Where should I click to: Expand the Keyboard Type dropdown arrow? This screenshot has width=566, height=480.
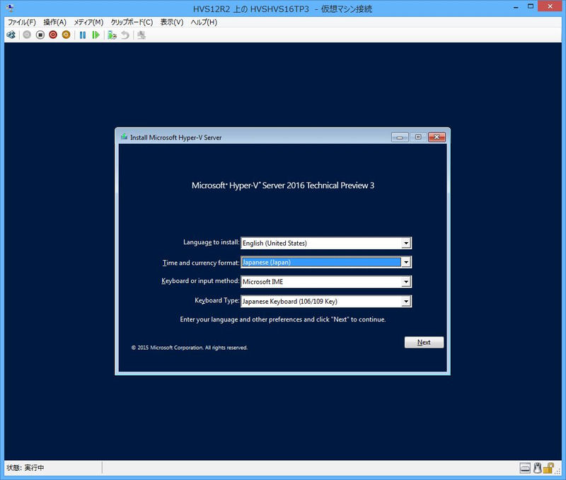[x=406, y=301]
